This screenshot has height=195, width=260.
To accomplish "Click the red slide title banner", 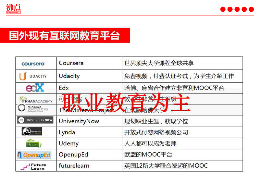I will (65, 35).
